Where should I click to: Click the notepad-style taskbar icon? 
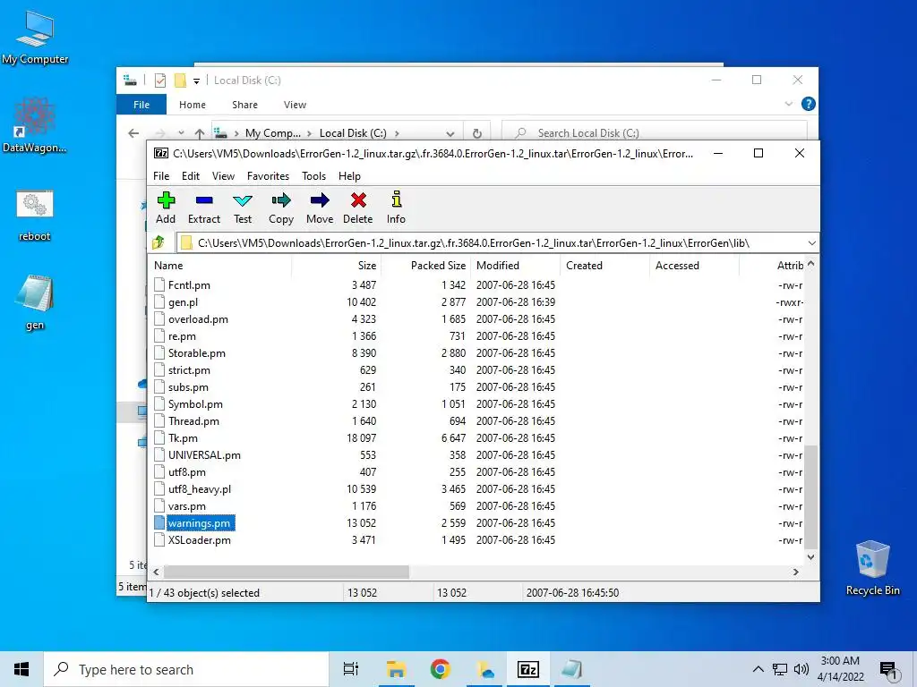[571, 669]
